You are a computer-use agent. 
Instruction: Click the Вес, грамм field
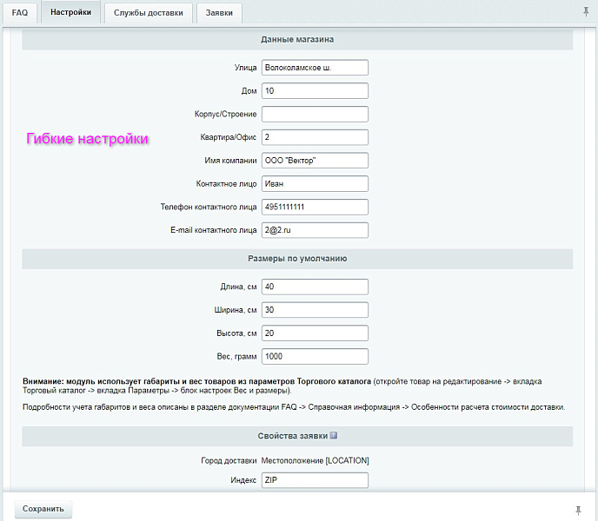point(315,356)
